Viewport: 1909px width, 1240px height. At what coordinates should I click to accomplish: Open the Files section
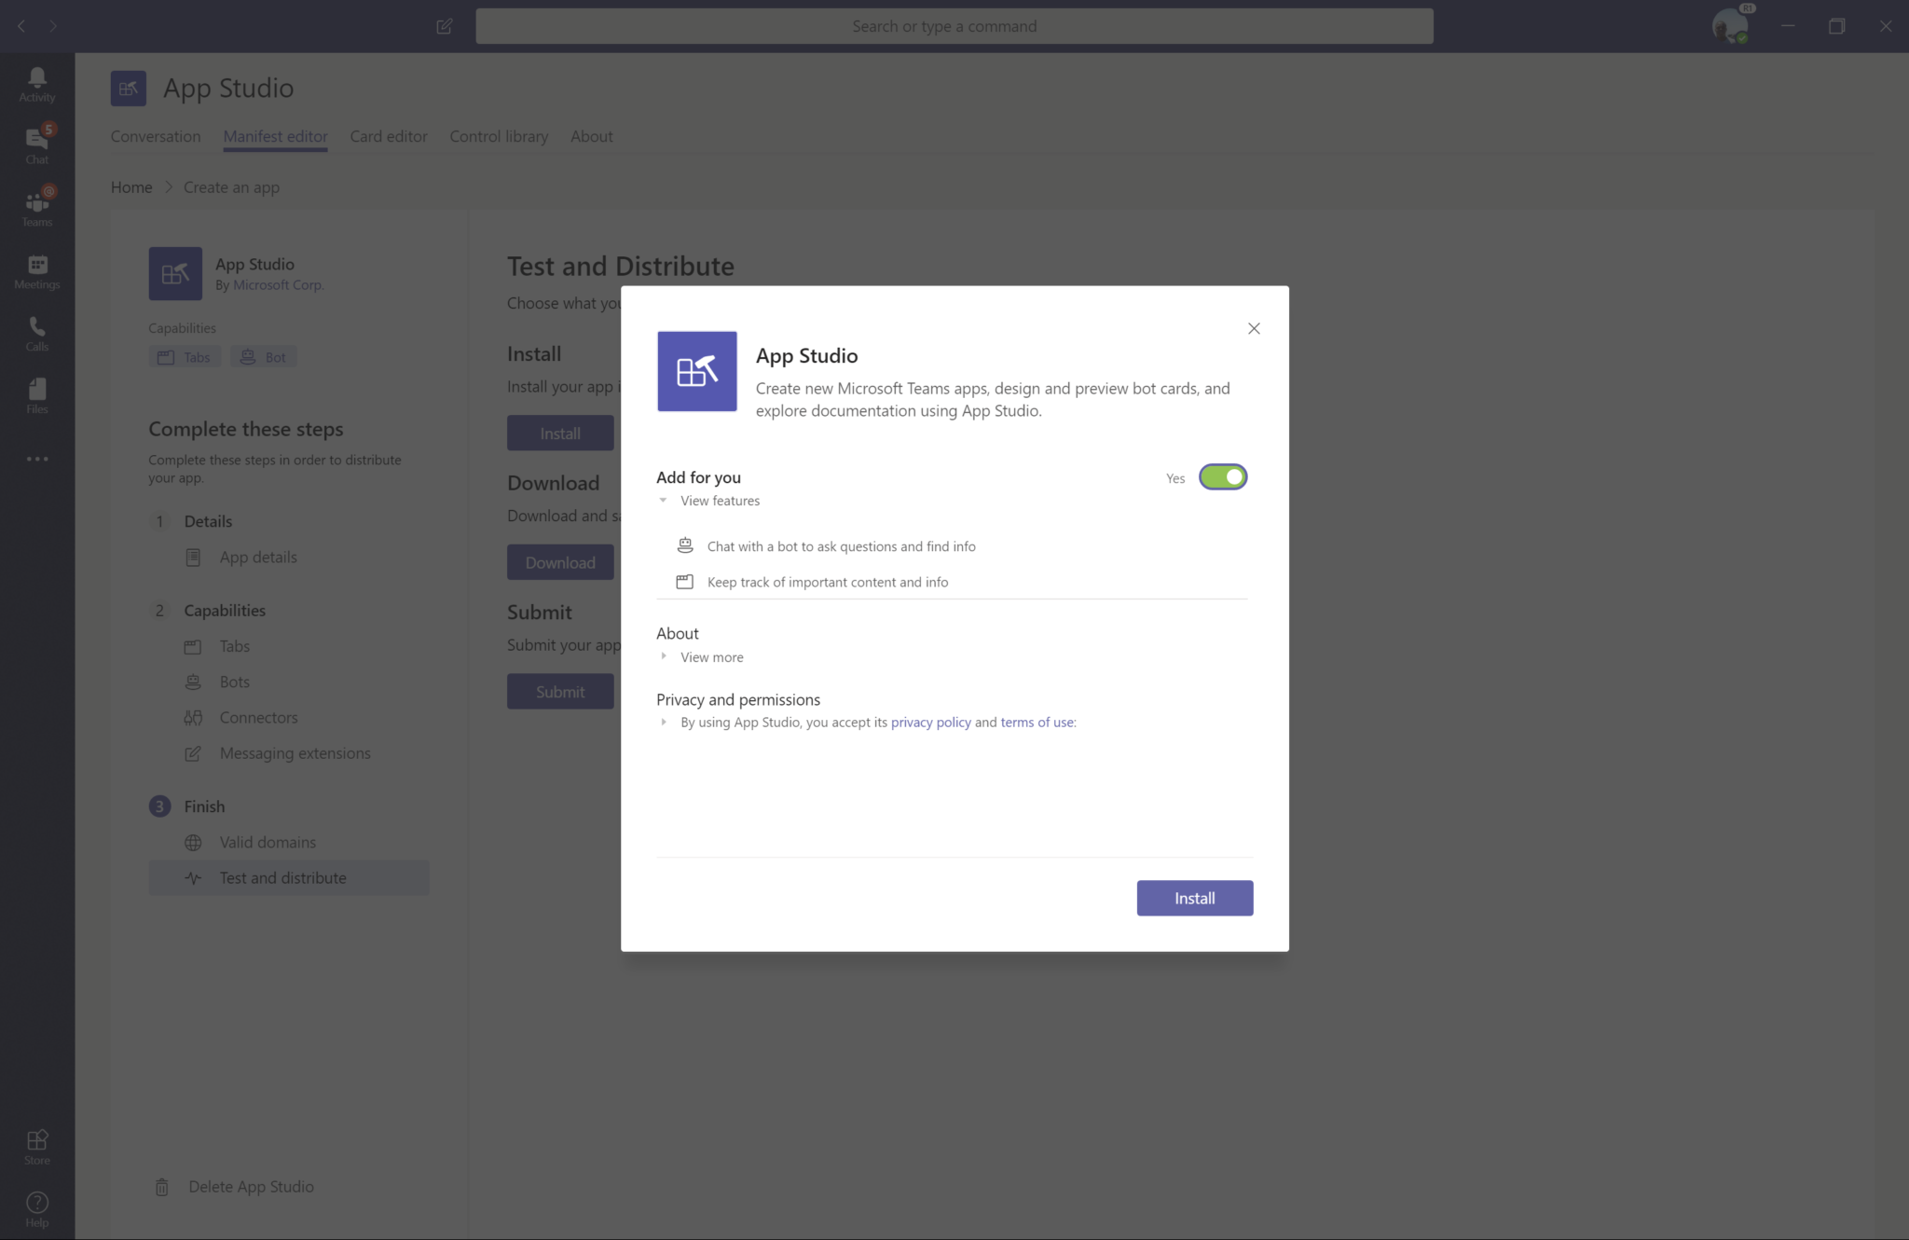point(35,394)
